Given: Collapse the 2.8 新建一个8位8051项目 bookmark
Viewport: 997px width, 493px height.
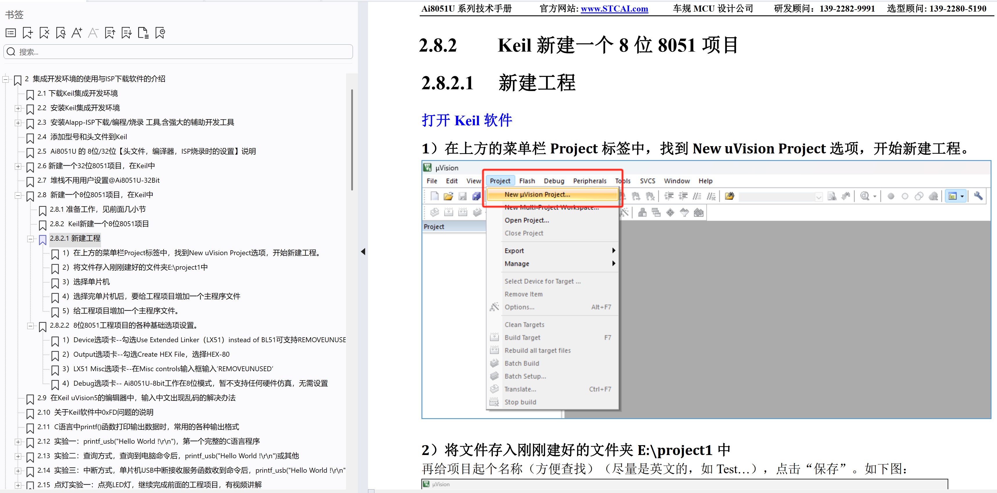Looking at the screenshot, I should click(18, 195).
